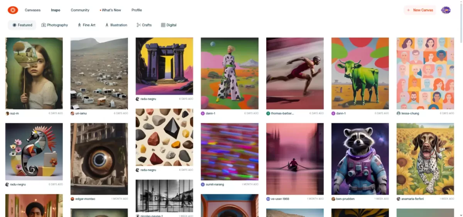This screenshot has width=463, height=217.
Task: Visit ben-prudden's profile
Action: (345, 199)
